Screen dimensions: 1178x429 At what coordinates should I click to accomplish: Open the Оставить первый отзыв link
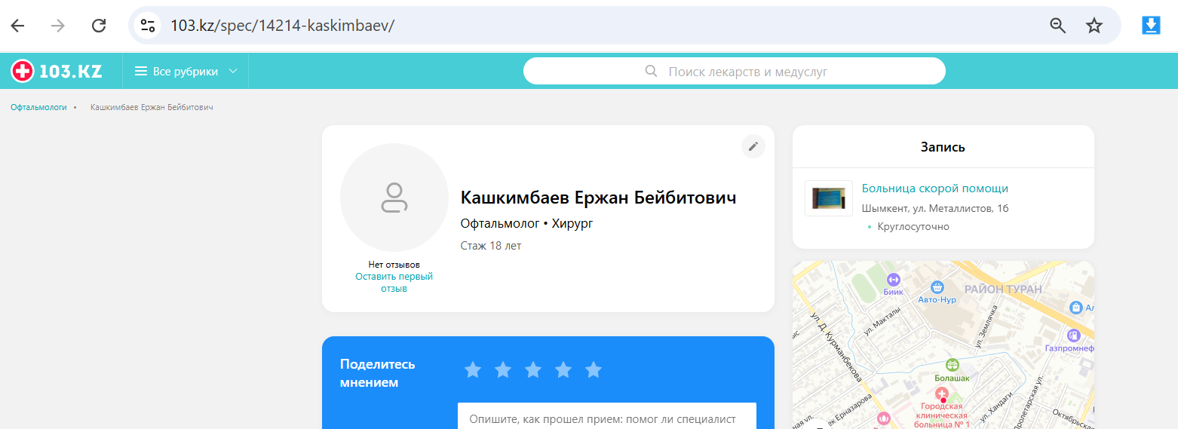tap(394, 283)
